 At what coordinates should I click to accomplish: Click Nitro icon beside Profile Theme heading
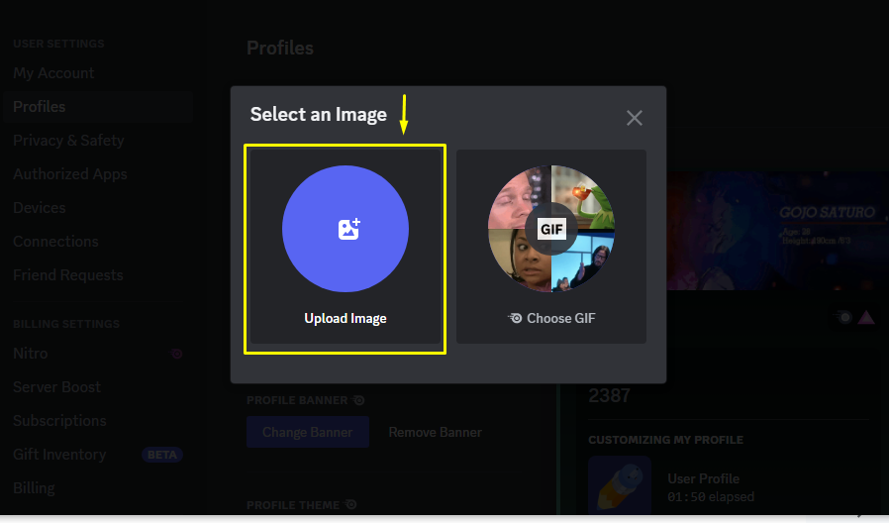(350, 504)
